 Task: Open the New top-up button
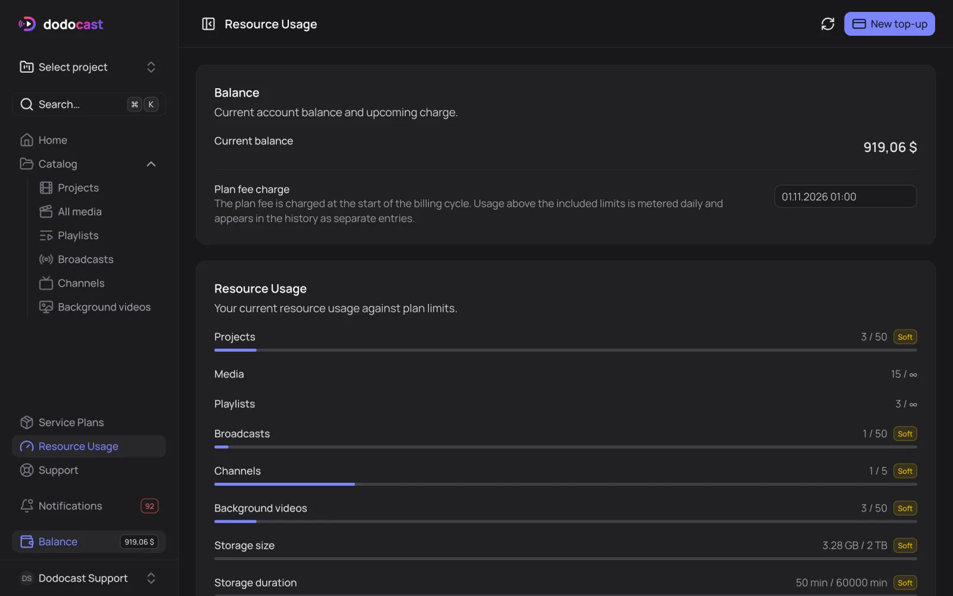(x=889, y=24)
